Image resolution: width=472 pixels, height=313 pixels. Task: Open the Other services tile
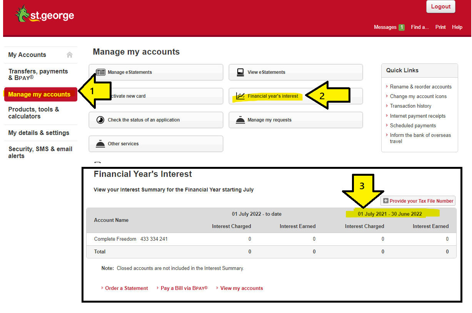pos(156,144)
